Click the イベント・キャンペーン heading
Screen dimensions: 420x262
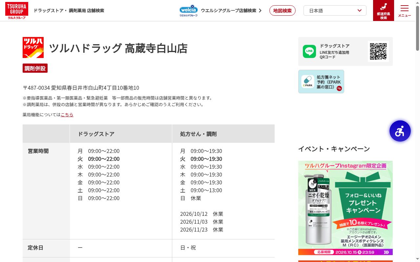[x=334, y=149]
